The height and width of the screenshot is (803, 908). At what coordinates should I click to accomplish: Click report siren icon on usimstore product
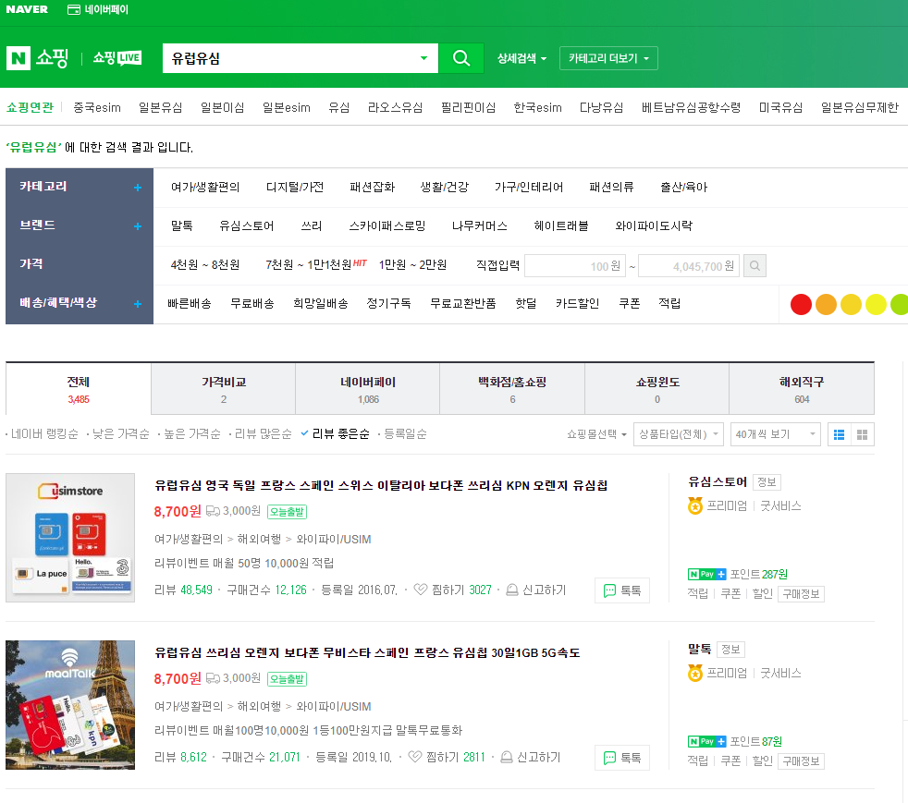pos(512,590)
